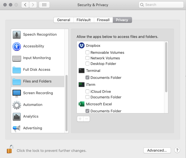Go back with the left chevron button
186x158 pixels.
tap(25, 5)
